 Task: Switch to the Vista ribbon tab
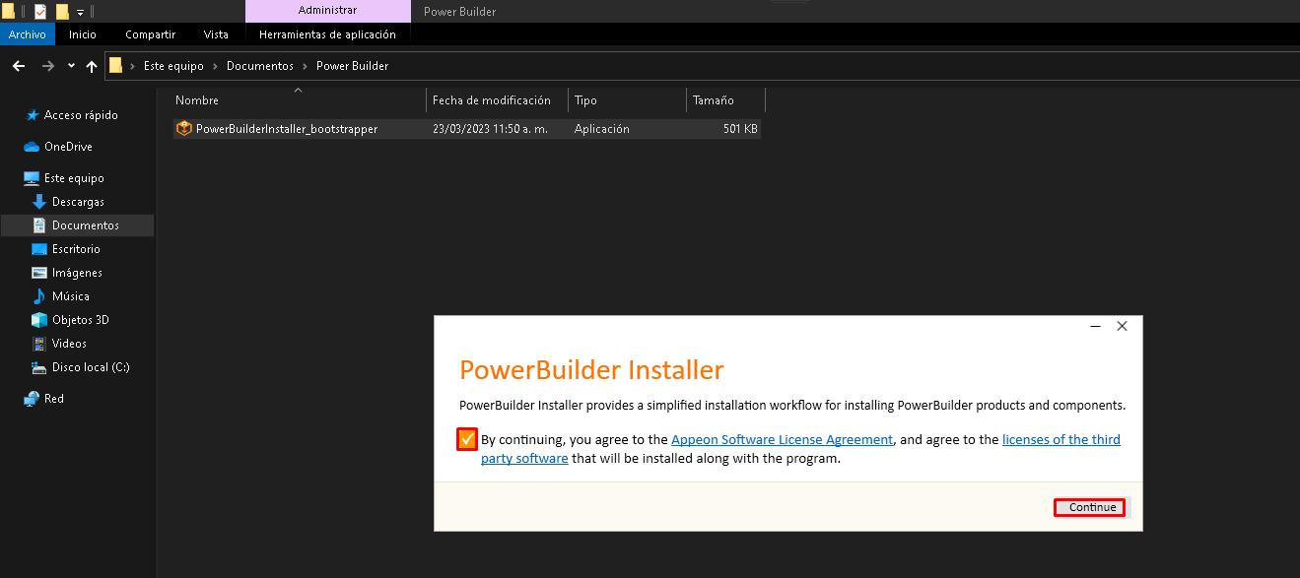coord(216,34)
